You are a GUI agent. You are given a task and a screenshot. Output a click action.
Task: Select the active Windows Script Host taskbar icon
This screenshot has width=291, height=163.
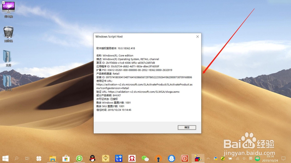coord(198,158)
